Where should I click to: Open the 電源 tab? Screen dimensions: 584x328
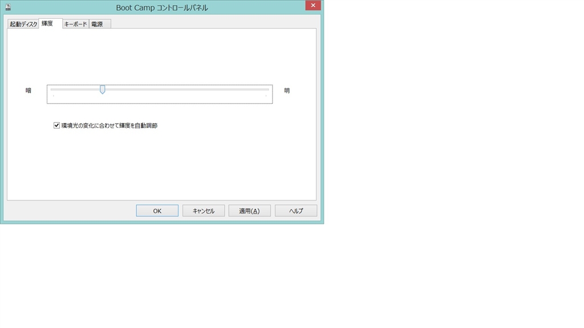point(100,24)
